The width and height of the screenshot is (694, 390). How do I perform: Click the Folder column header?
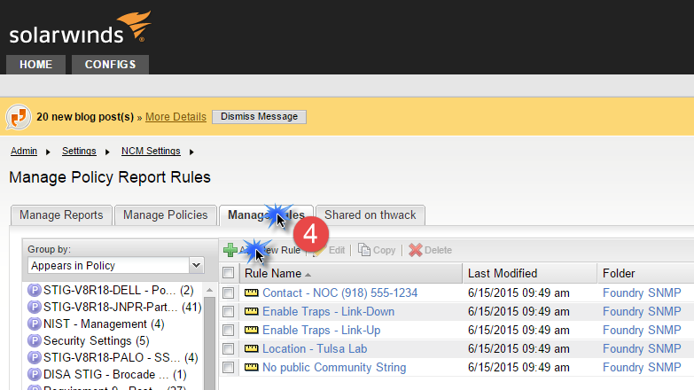(x=645, y=273)
